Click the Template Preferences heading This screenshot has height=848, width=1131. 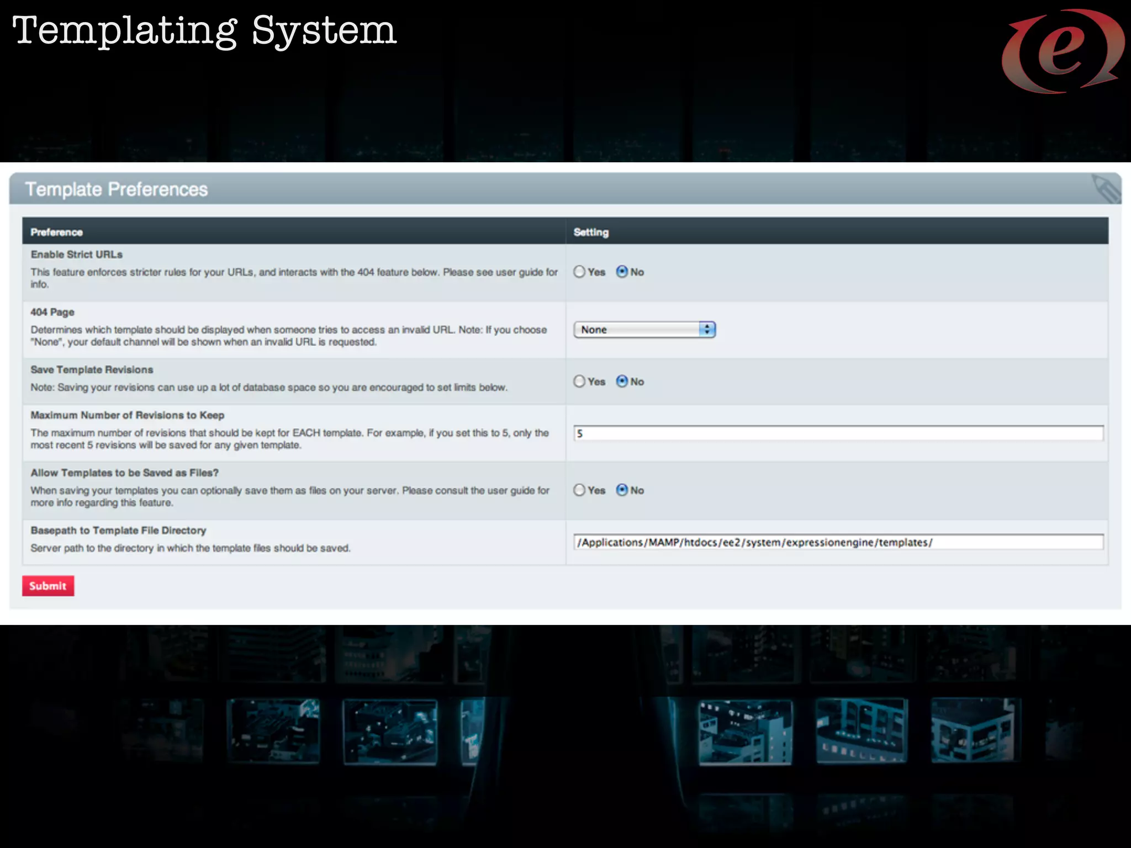point(117,189)
